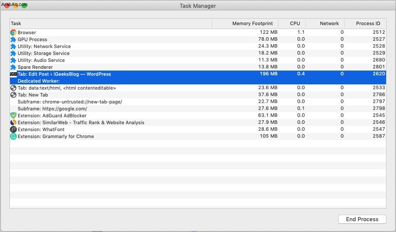Select Extension: Grammarly for Chrome row
This screenshot has width=396, height=232.
[198, 136]
